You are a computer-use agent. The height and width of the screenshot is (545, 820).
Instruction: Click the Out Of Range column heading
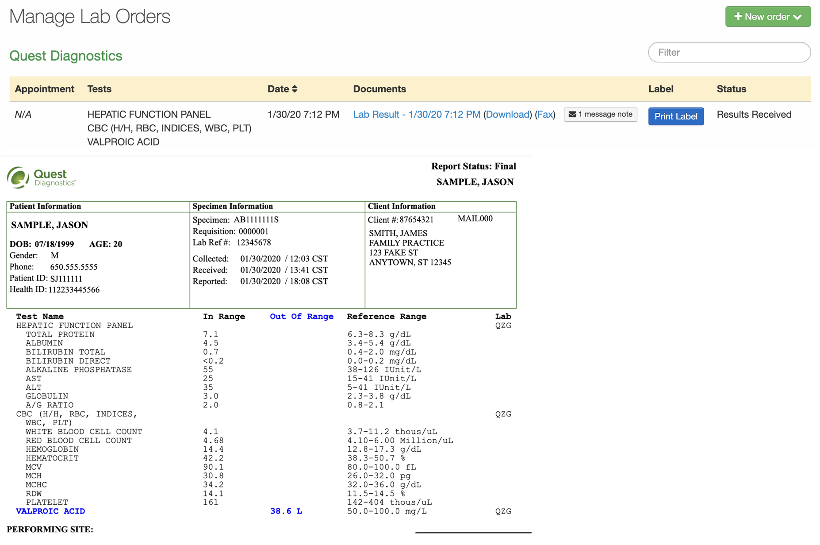tap(301, 317)
